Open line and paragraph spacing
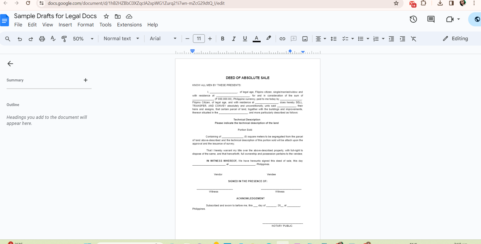 pos(333,39)
